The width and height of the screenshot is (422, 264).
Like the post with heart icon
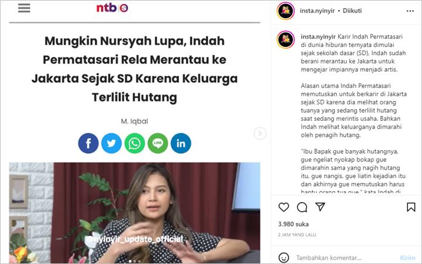(284, 207)
